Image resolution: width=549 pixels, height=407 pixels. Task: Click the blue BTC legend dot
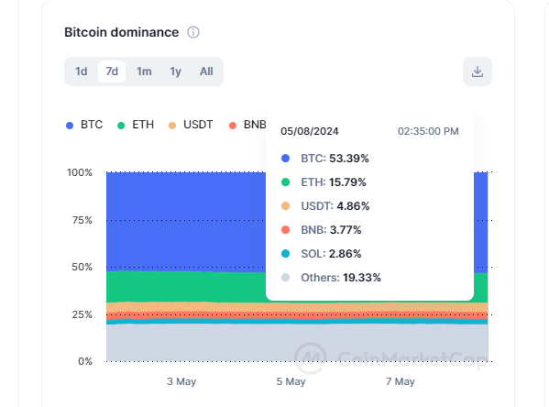pos(70,126)
